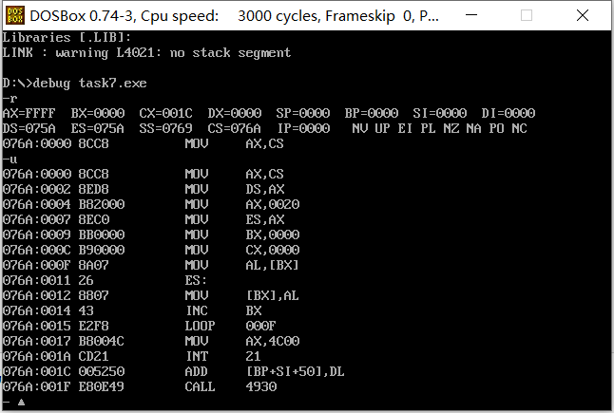Click the LOOP 000F instruction line
Viewport: 614px width, 413px height.
point(140,326)
